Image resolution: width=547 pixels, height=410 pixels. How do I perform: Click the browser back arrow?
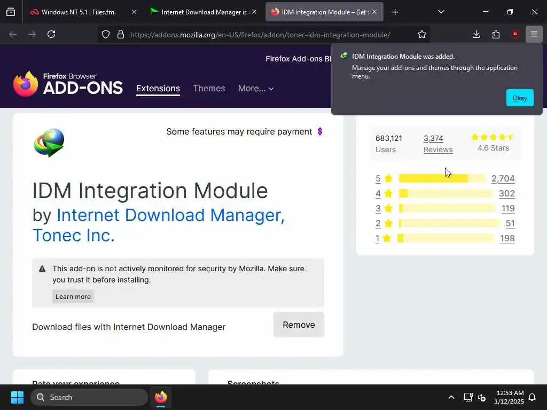(13, 34)
